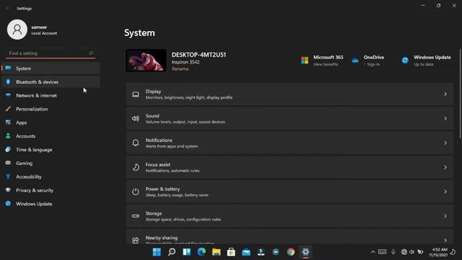The image size is (462, 260).
Task: Expand Nearby sharing chevron
Action: 445,240
